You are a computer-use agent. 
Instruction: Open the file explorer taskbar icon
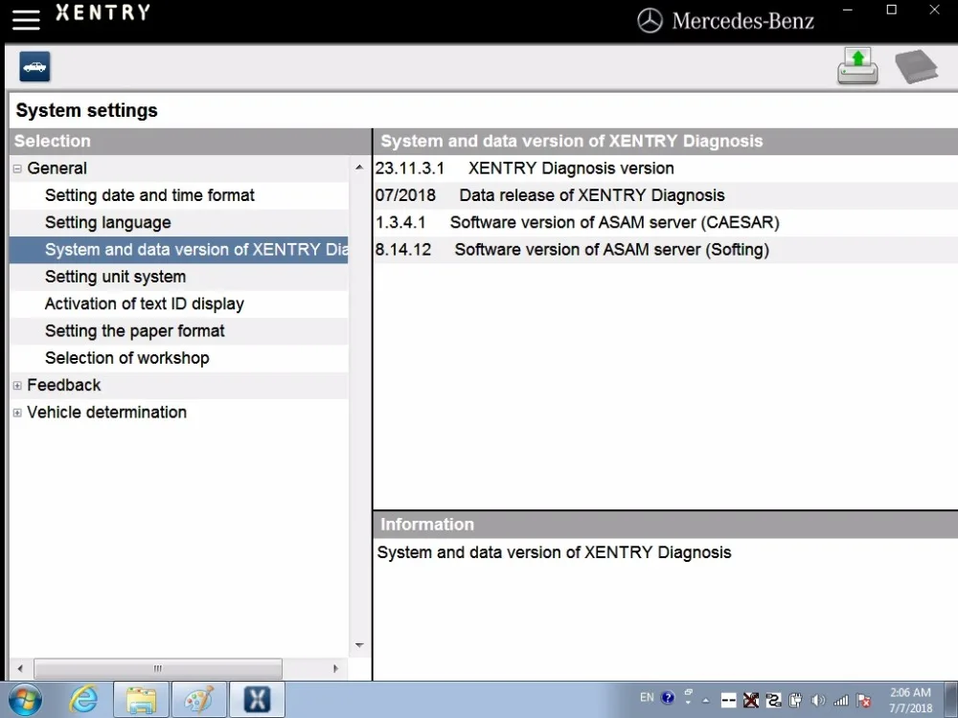[141, 701]
